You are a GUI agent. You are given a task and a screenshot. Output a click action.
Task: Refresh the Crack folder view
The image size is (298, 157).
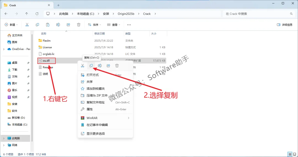point(37,14)
